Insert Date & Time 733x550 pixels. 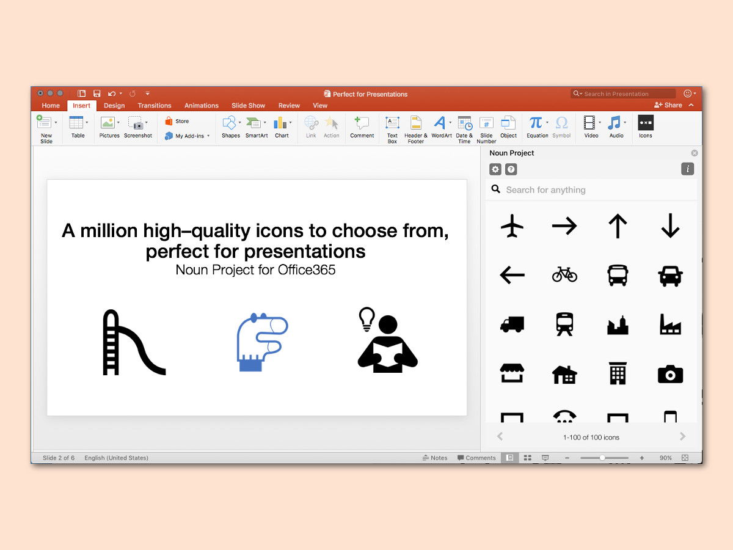(x=465, y=130)
